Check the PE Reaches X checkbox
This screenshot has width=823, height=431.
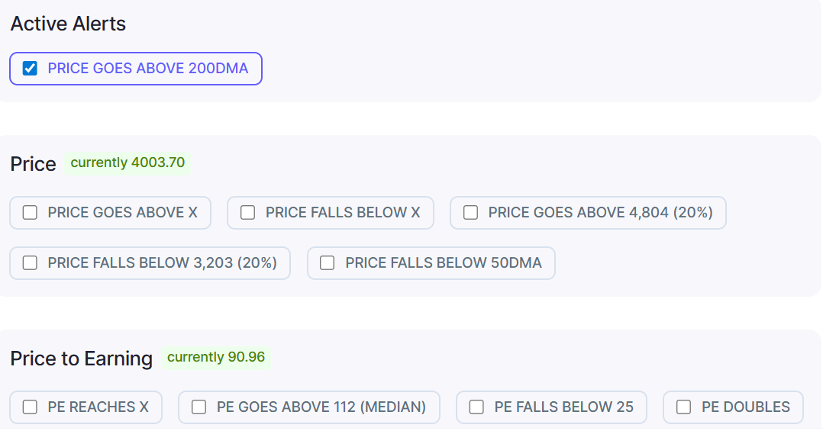30,407
